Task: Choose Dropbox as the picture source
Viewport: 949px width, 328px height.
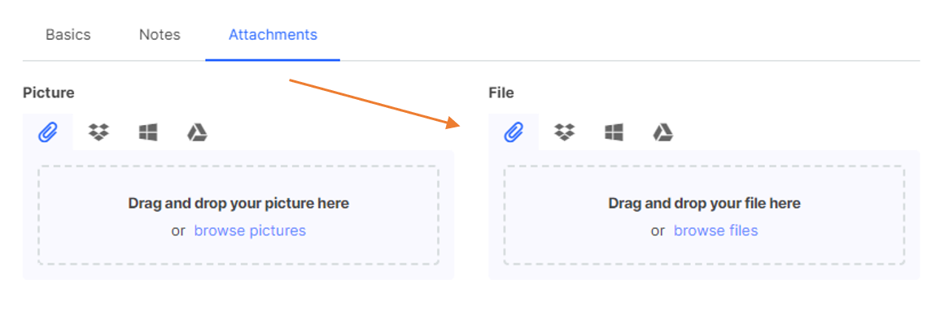Action: 98,132
